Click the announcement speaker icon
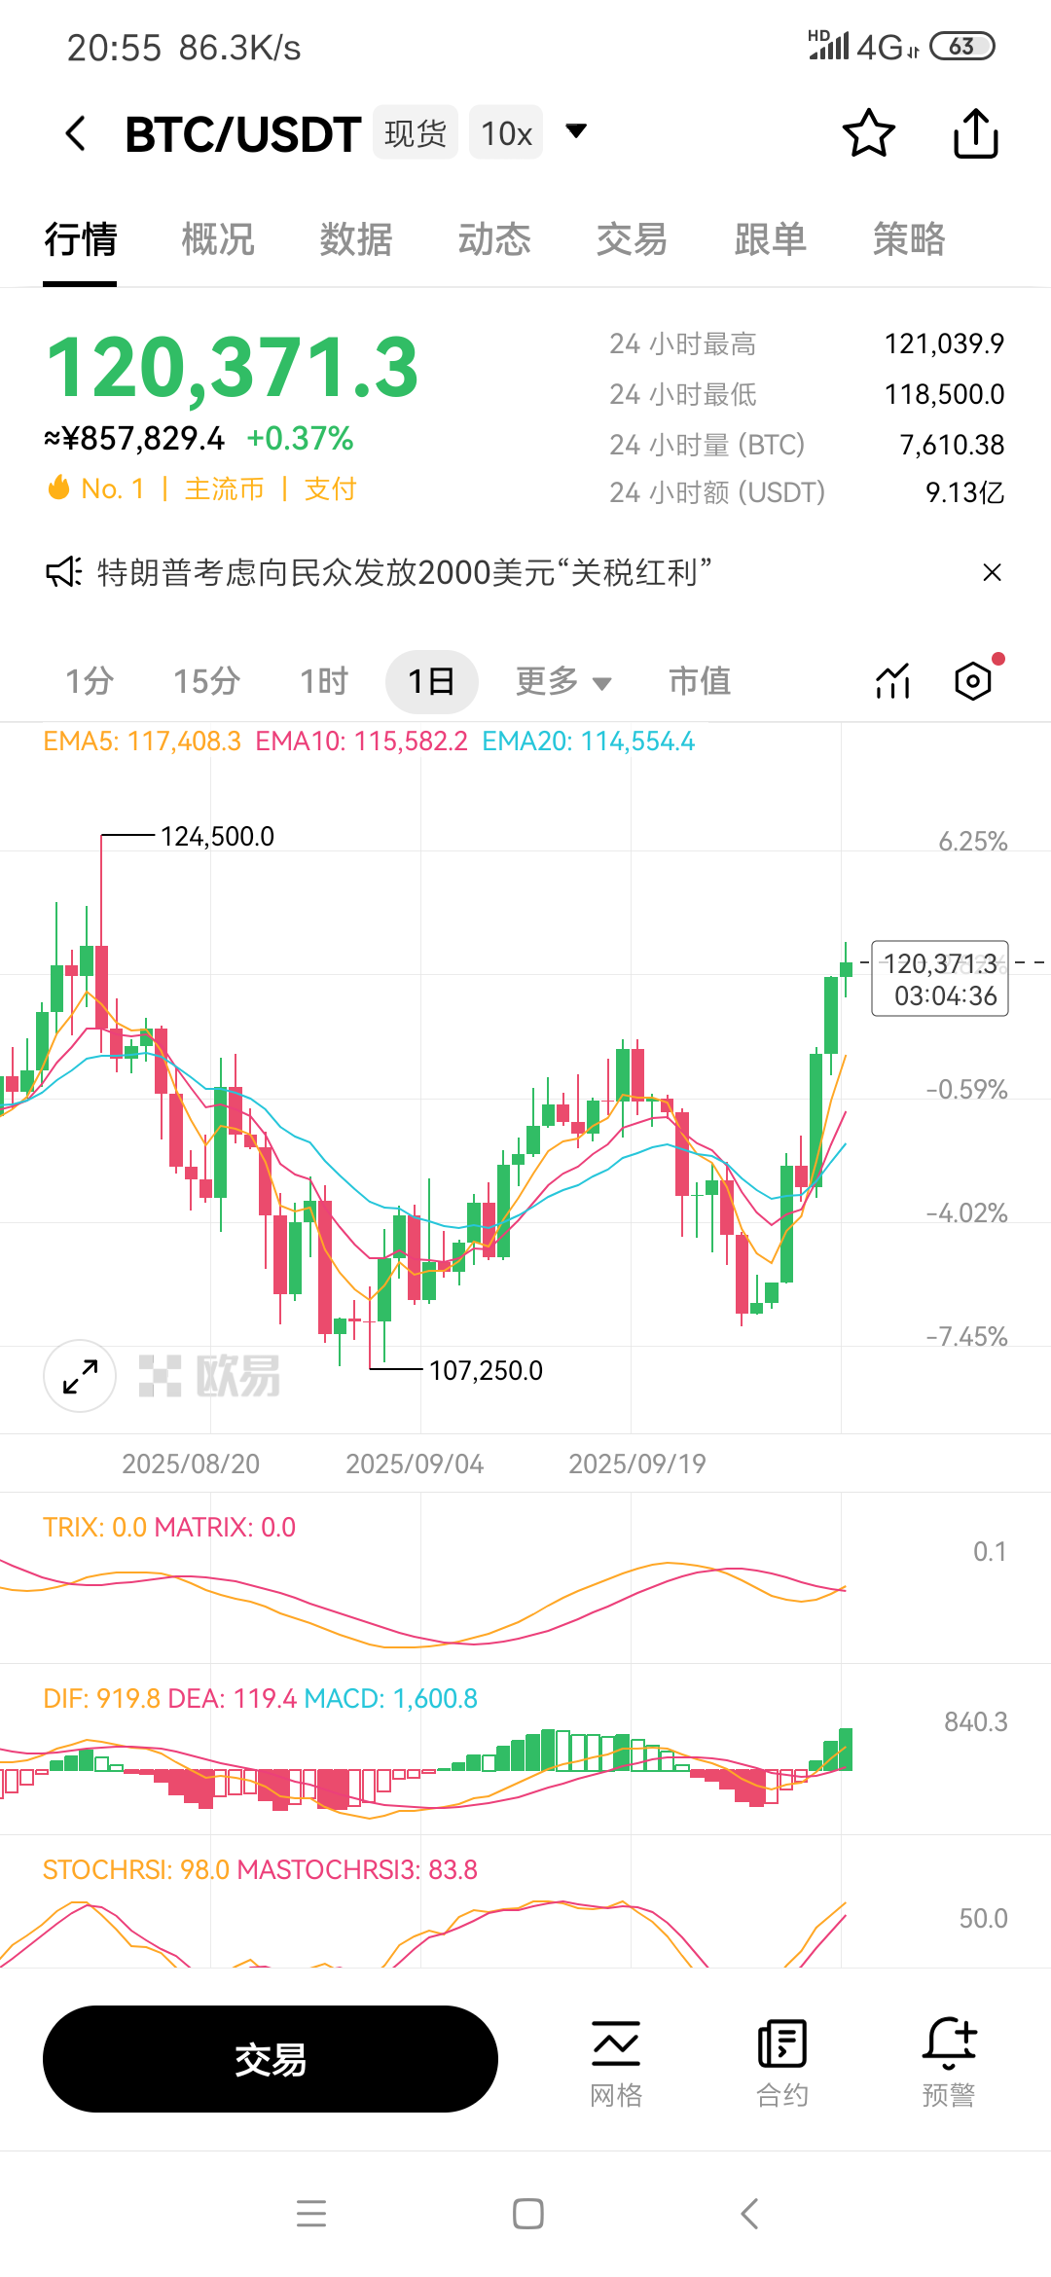The image size is (1051, 2277). point(61,573)
